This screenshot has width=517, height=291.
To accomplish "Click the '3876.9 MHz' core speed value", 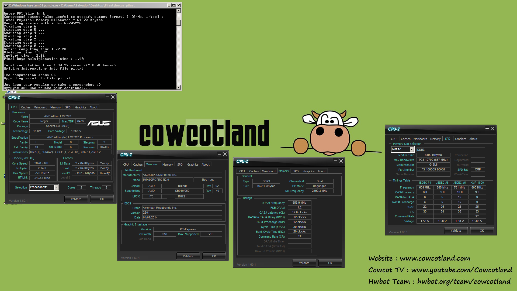I will pos(42,163).
